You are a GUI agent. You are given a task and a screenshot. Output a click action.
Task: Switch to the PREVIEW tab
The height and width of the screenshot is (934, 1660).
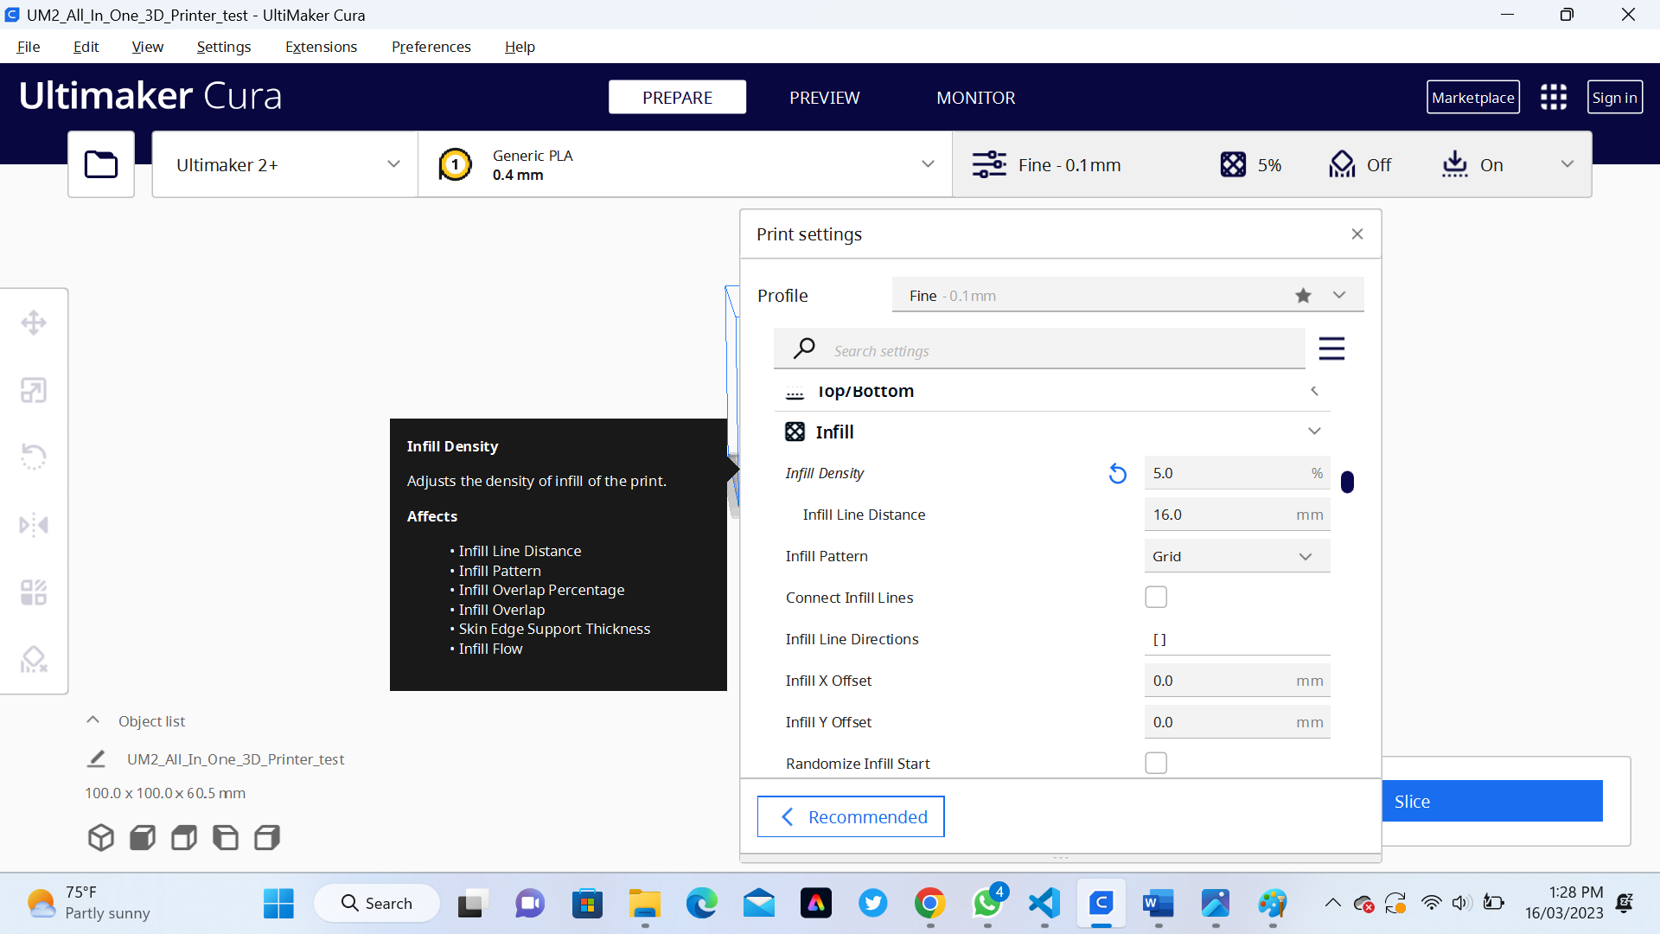point(824,97)
